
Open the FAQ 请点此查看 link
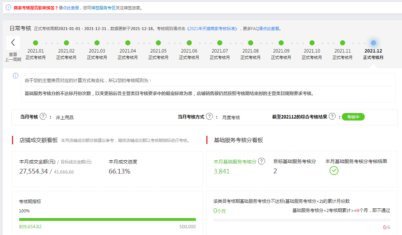pyautogui.click(x=269, y=29)
